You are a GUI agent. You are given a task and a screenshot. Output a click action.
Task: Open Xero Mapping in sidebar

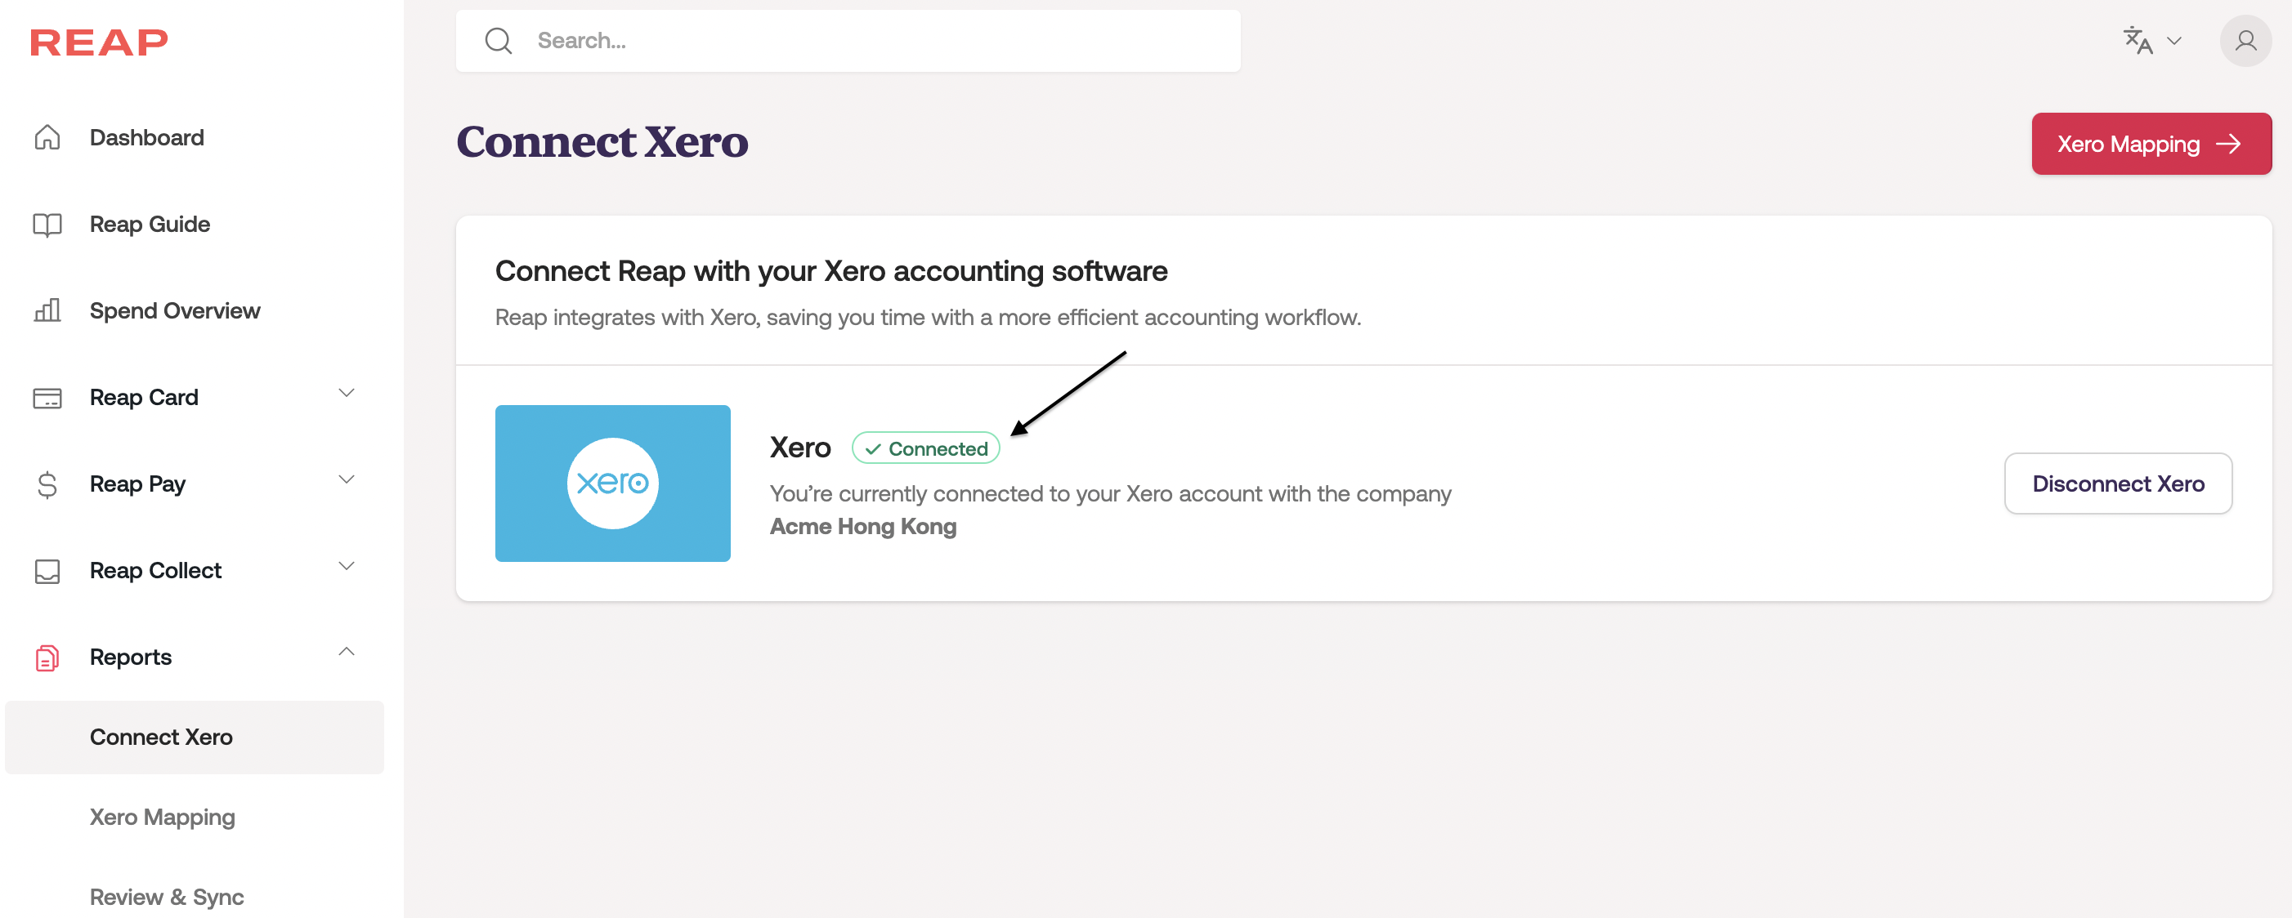click(x=162, y=817)
